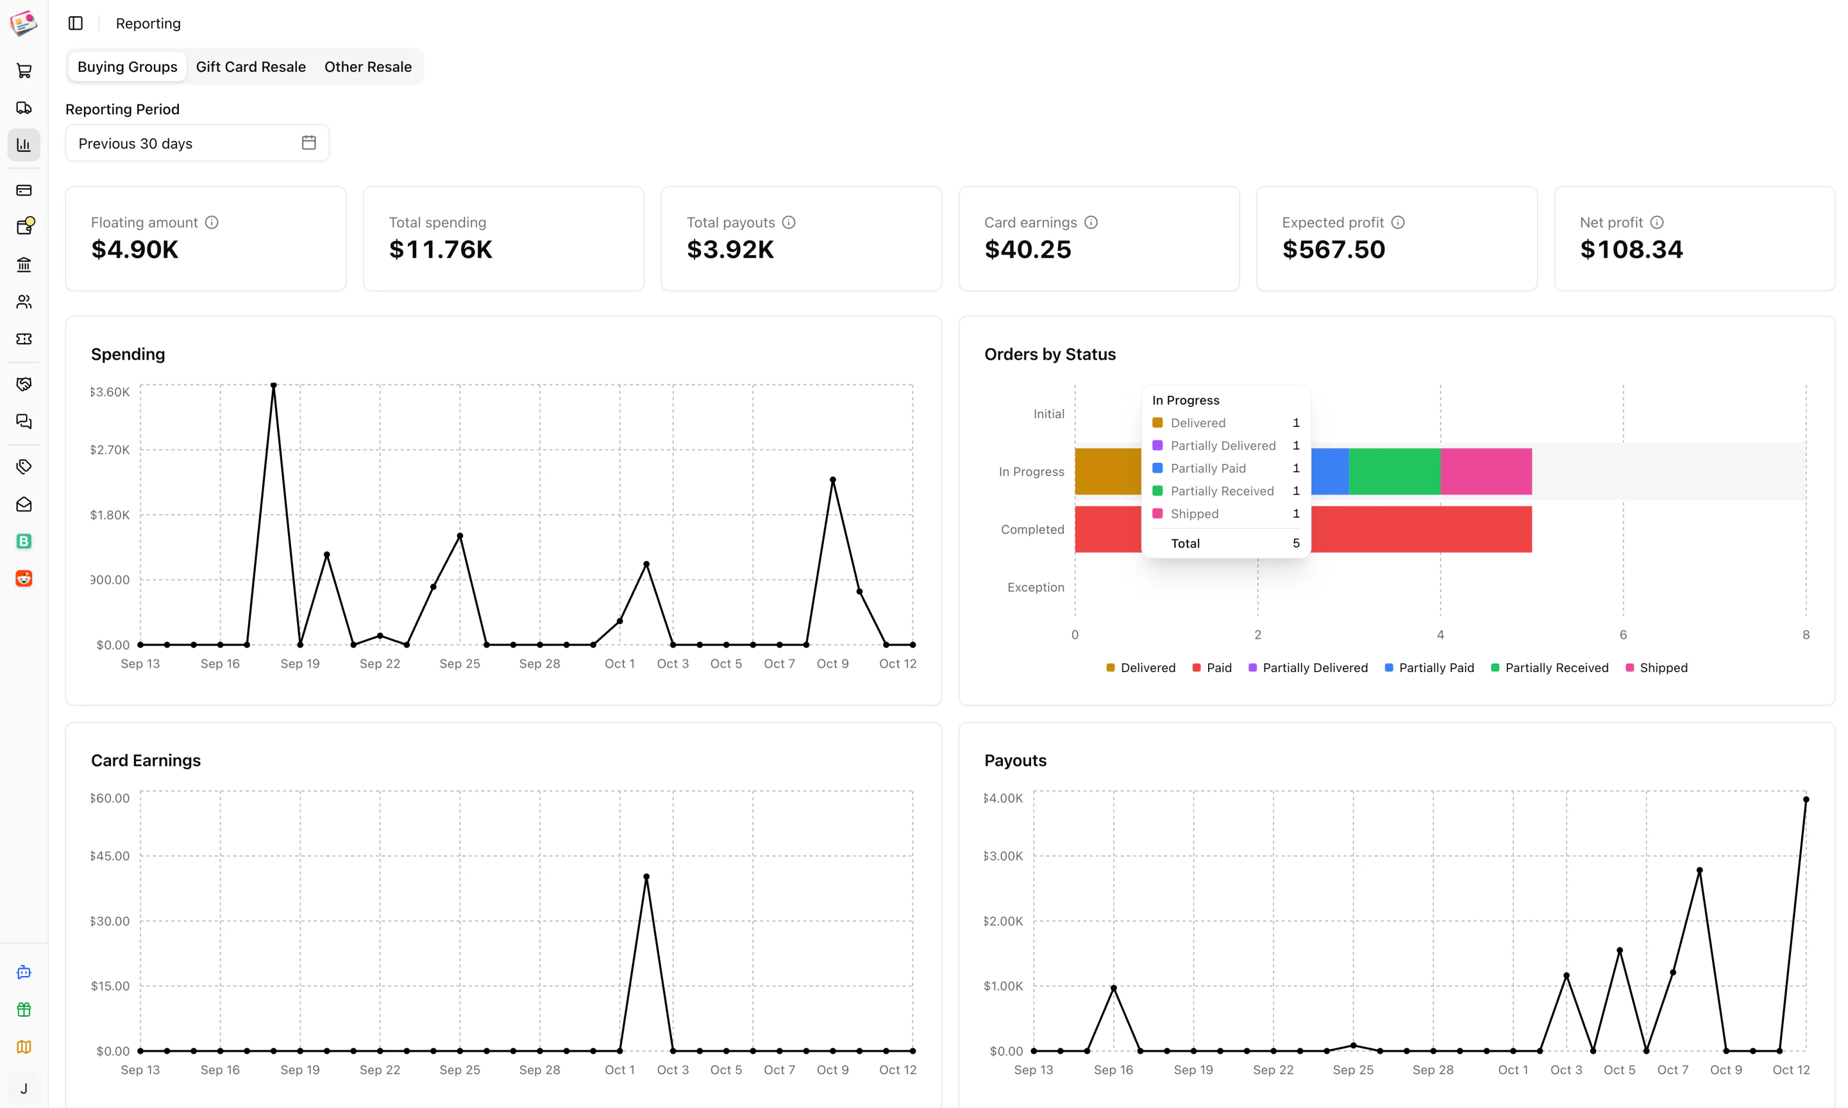This screenshot has height=1108, width=1848.
Task: Click the red Completed bar in chart
Action: [x=1421, y=529]
